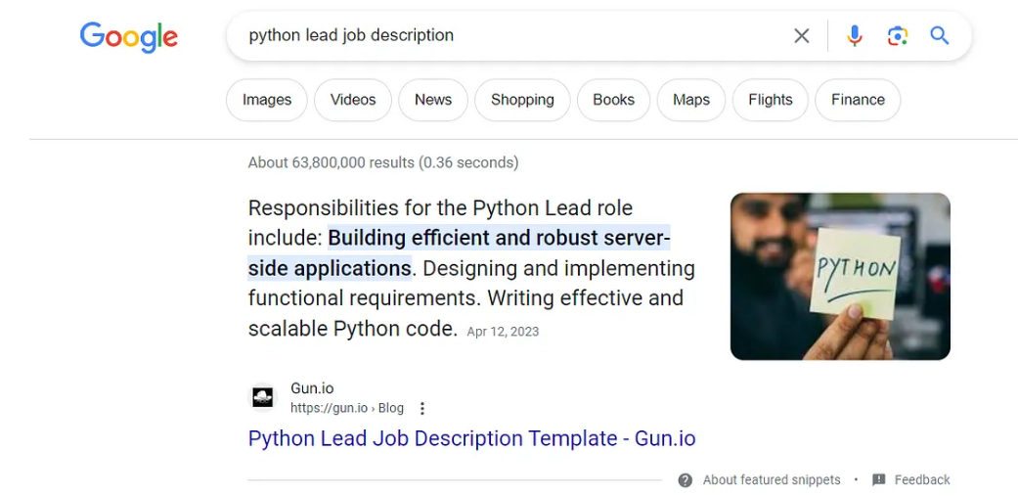Click the https://gun.io › Blog breadcrumb
Image resolution: width=1018 pixels, height=496 pixels.
click(x=347, y=408)
